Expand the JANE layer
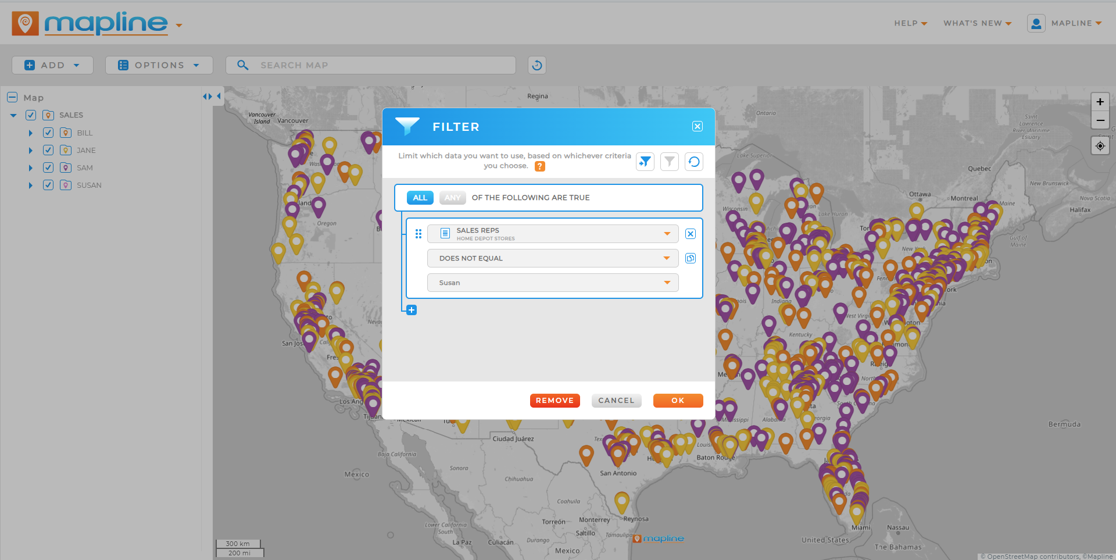 point(31,151)
